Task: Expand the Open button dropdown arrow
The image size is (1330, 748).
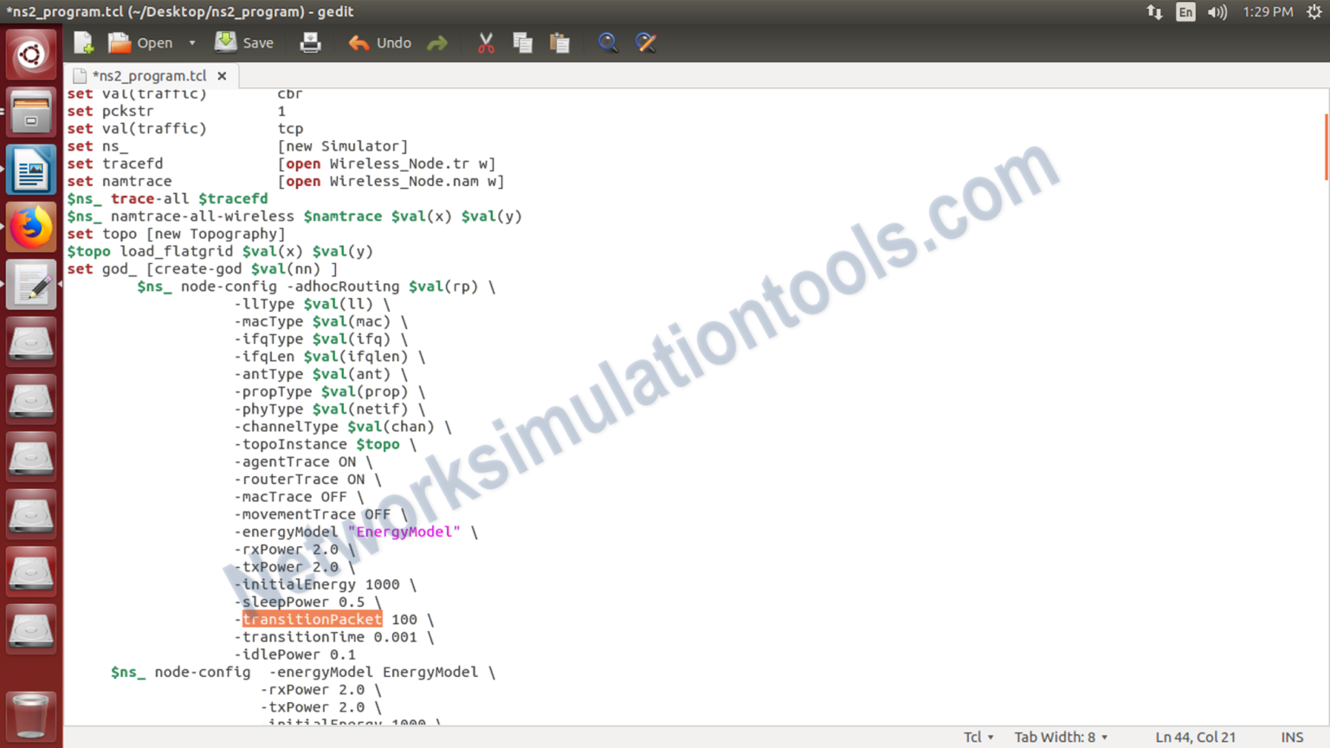Action: tap(191, 42)
